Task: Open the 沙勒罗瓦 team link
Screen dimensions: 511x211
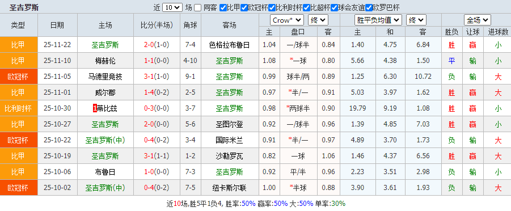Action: tap(230, 156)
